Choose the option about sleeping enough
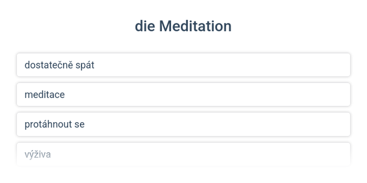This screenshot has height=183, width=367. coord(183,65)
